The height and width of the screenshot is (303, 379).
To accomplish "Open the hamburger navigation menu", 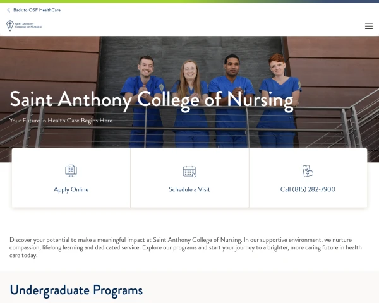I will 369,26.
